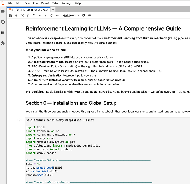Show the Table of Contents panel

3,33
